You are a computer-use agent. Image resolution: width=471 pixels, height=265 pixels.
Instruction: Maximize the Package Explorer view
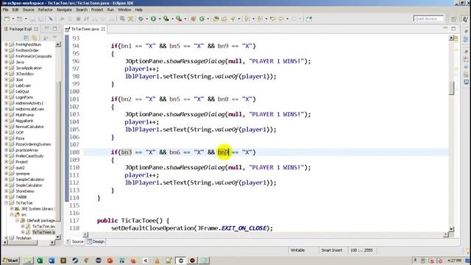click(x=54, y=29)
